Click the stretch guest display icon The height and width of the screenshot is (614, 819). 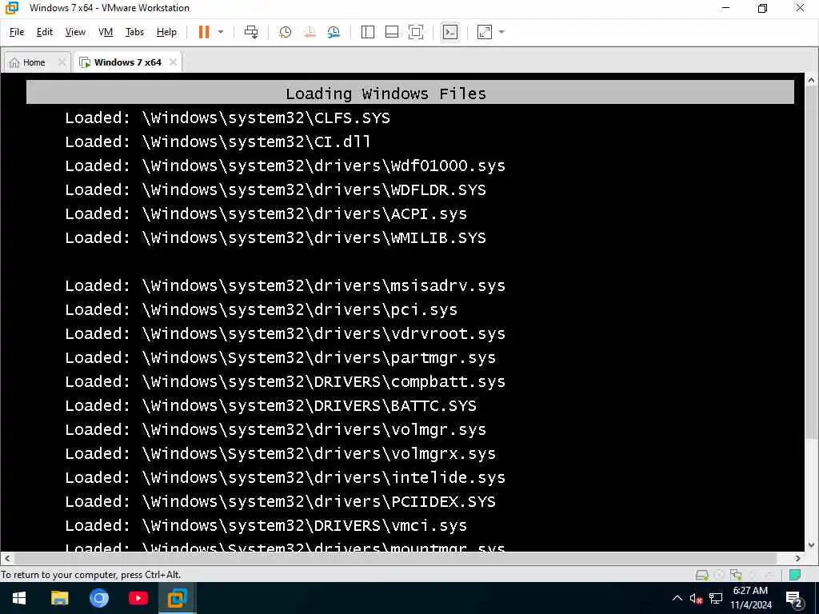pyautogui.click(x=484, y=32)
